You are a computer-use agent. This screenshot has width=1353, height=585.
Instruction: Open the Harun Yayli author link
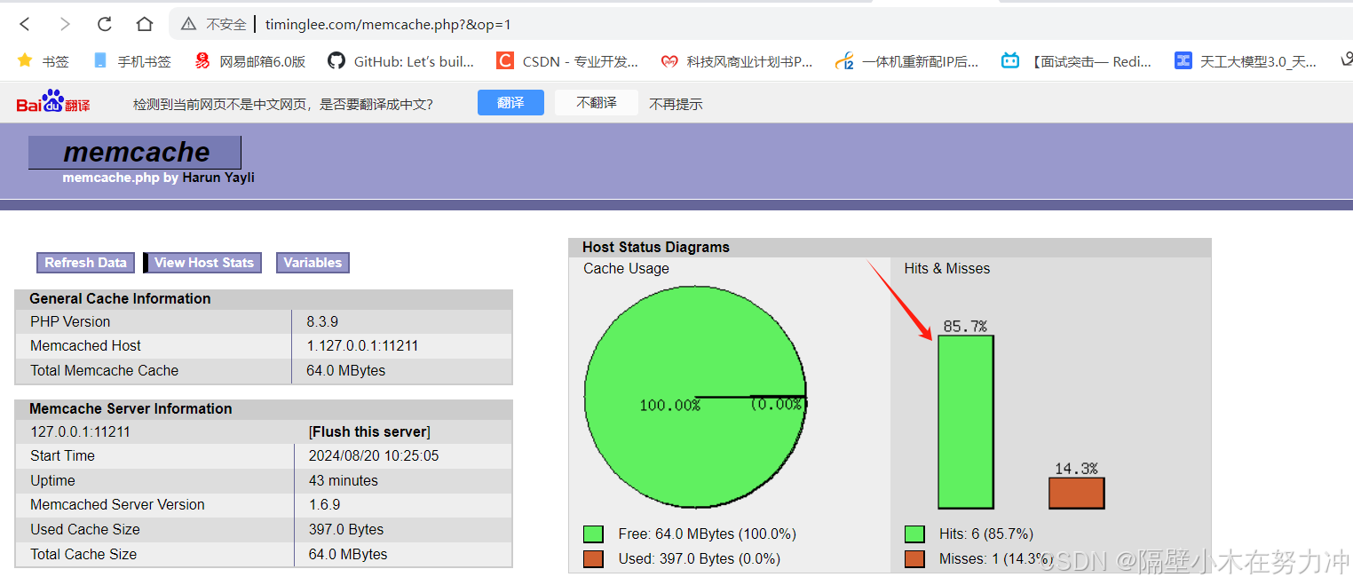[218, 178]
